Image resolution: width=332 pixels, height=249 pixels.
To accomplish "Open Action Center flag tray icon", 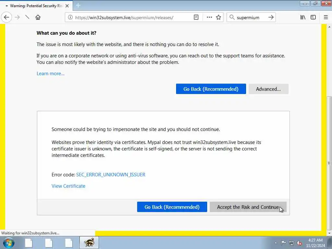I will (283, 243).
